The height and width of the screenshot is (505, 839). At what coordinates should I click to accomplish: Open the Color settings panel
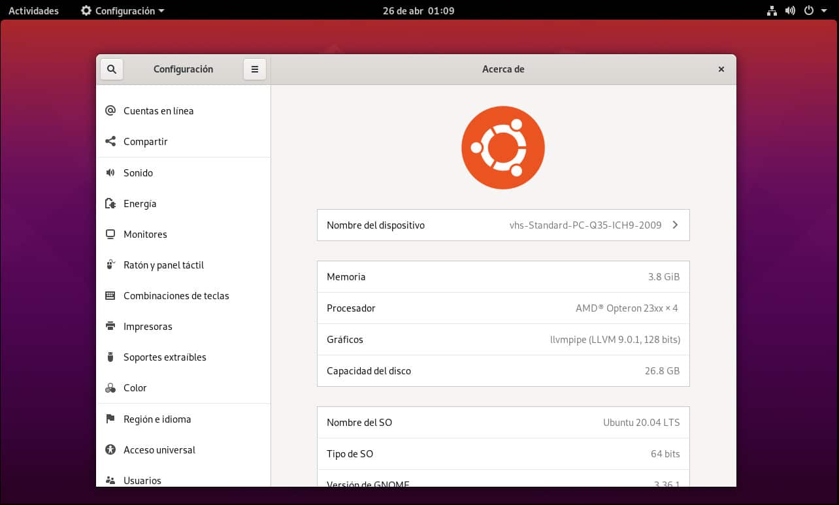click(135, 388)
